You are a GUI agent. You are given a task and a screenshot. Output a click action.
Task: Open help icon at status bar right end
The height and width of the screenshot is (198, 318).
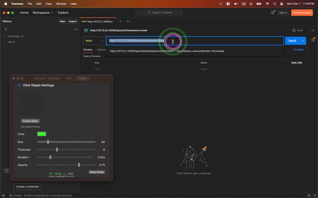[314, 195]
